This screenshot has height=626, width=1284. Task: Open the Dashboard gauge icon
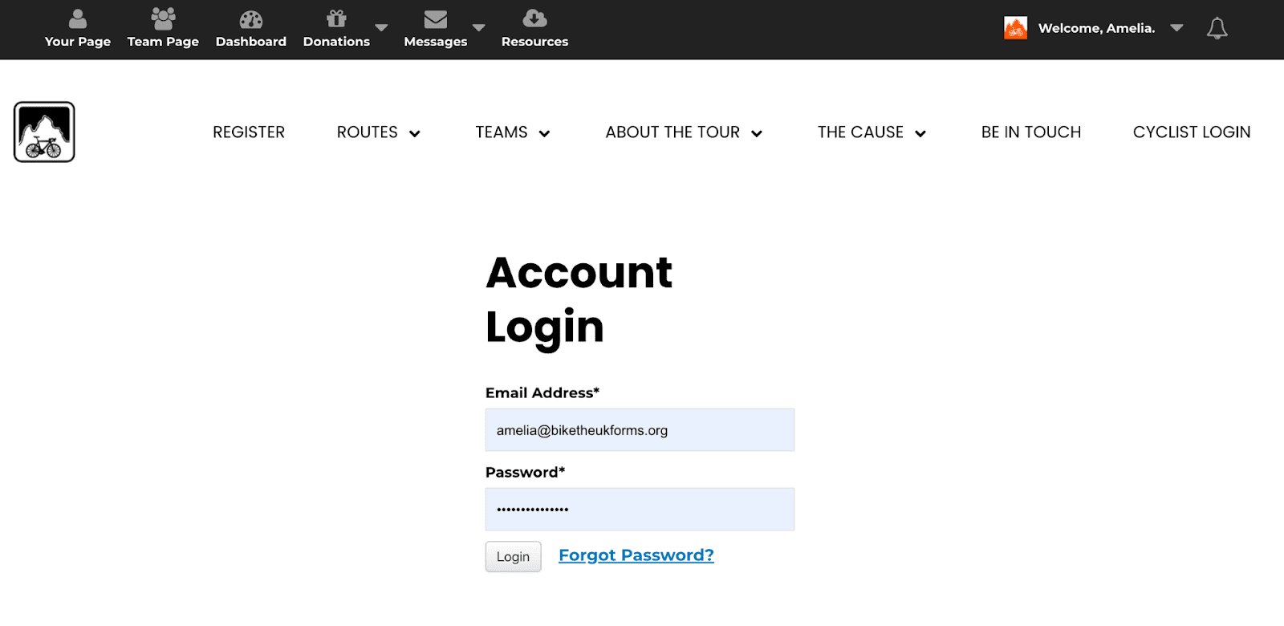pos(251,19)
